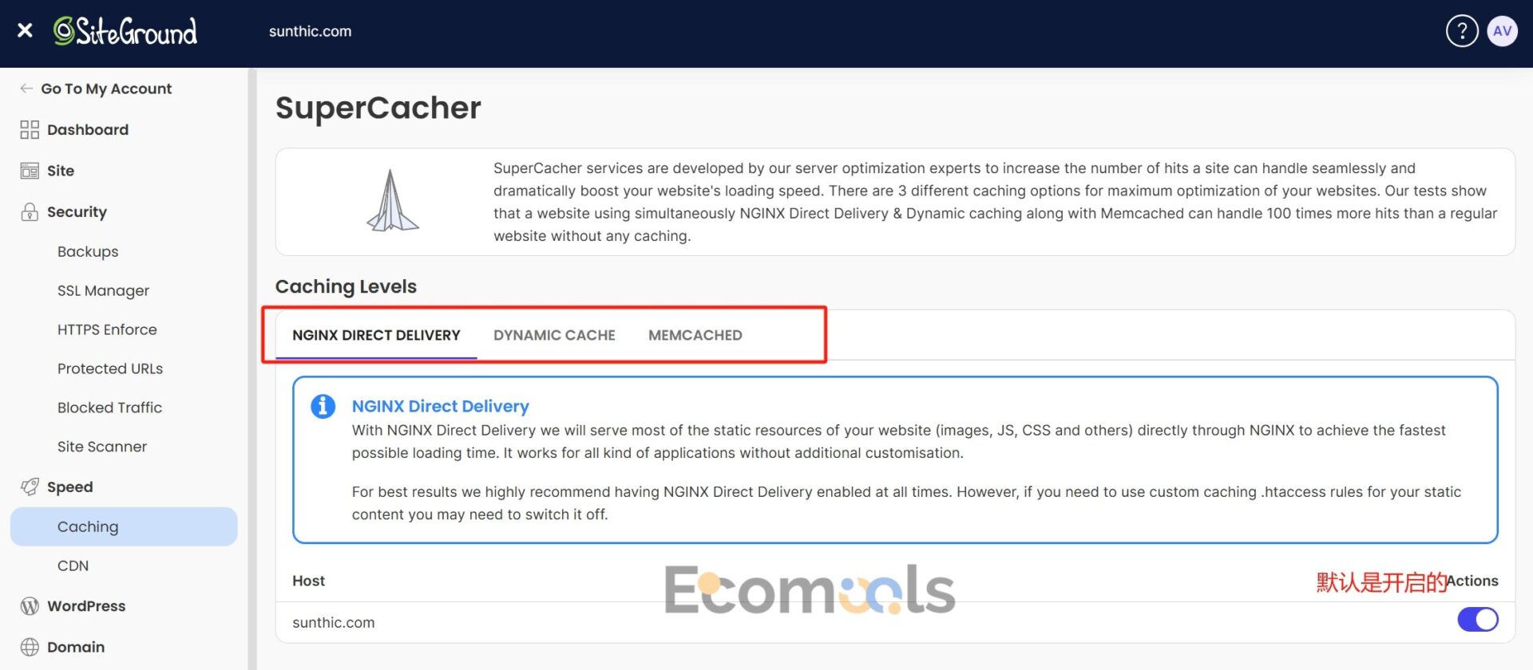This screenshot has width=1533, height=670.
Task: Click the SuperCacher page title
Action: click(x=378, y=108)
